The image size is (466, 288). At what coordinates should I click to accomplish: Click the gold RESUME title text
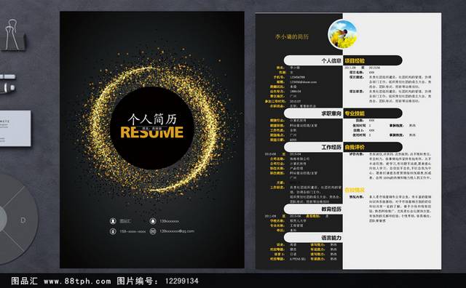[152, 132]
